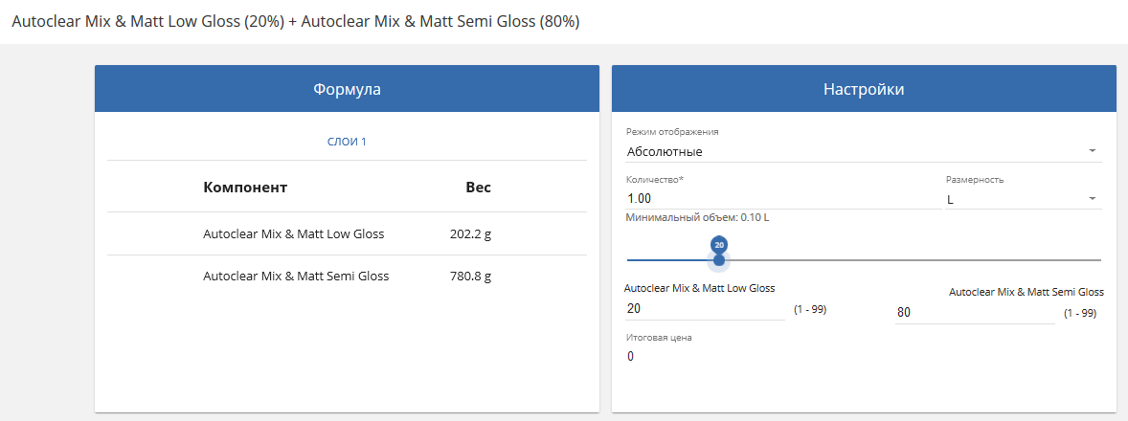Click the Итоговая цена value 0
Viewport: 1128px width, 421px height.
pyautogui.click(x=631, y=356)
